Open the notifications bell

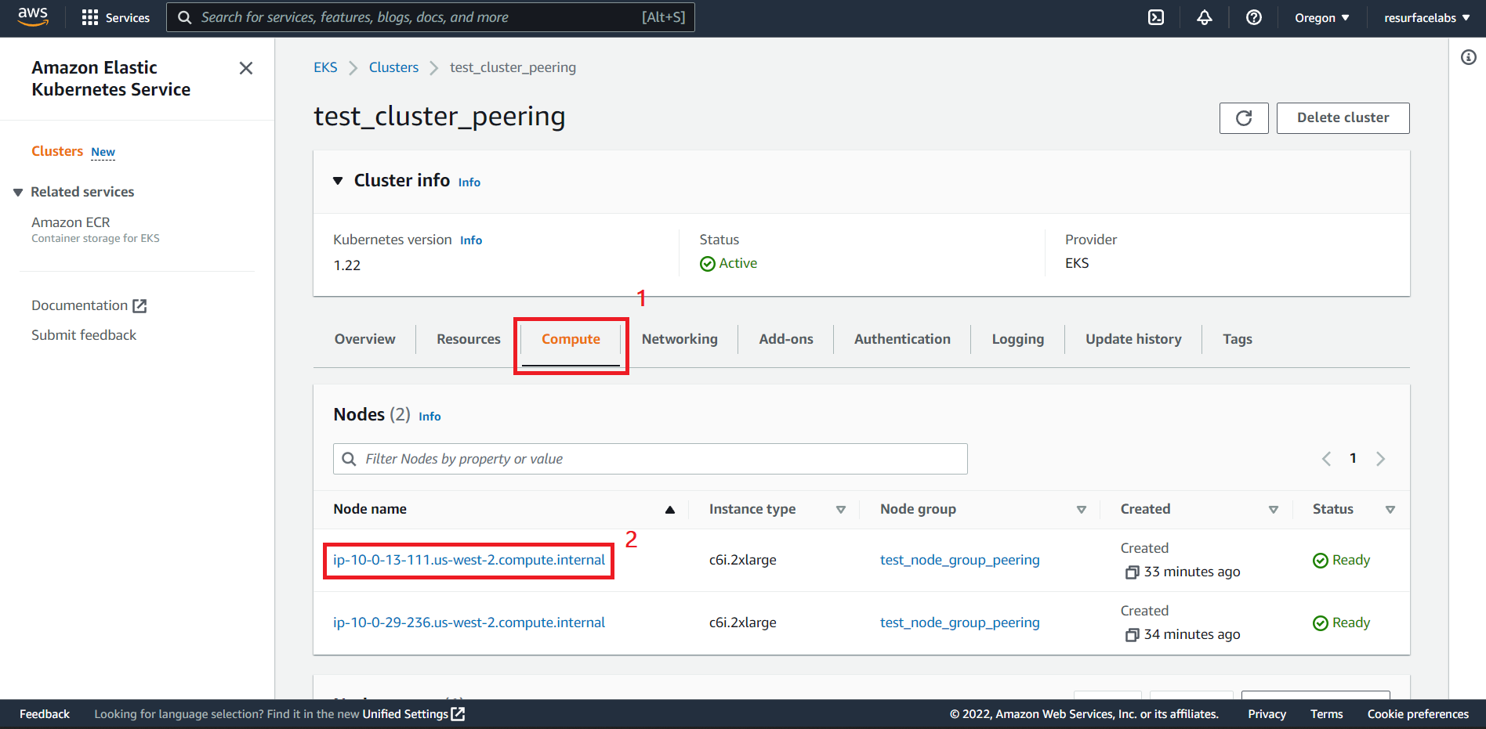click(x=1205, y=17)
